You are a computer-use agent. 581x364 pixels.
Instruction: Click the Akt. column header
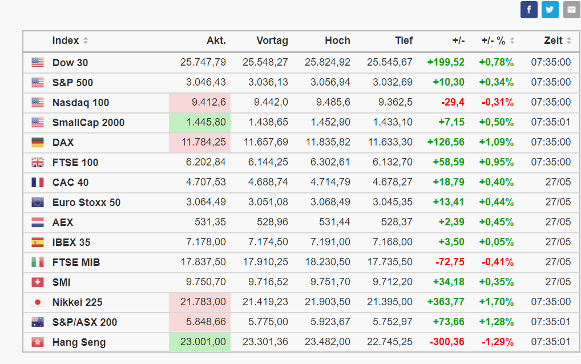point(216,41)
